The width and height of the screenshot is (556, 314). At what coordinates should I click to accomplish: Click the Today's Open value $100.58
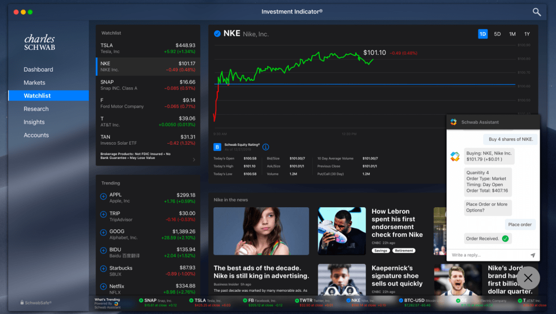pyautogui.click(x=250, y=158)
